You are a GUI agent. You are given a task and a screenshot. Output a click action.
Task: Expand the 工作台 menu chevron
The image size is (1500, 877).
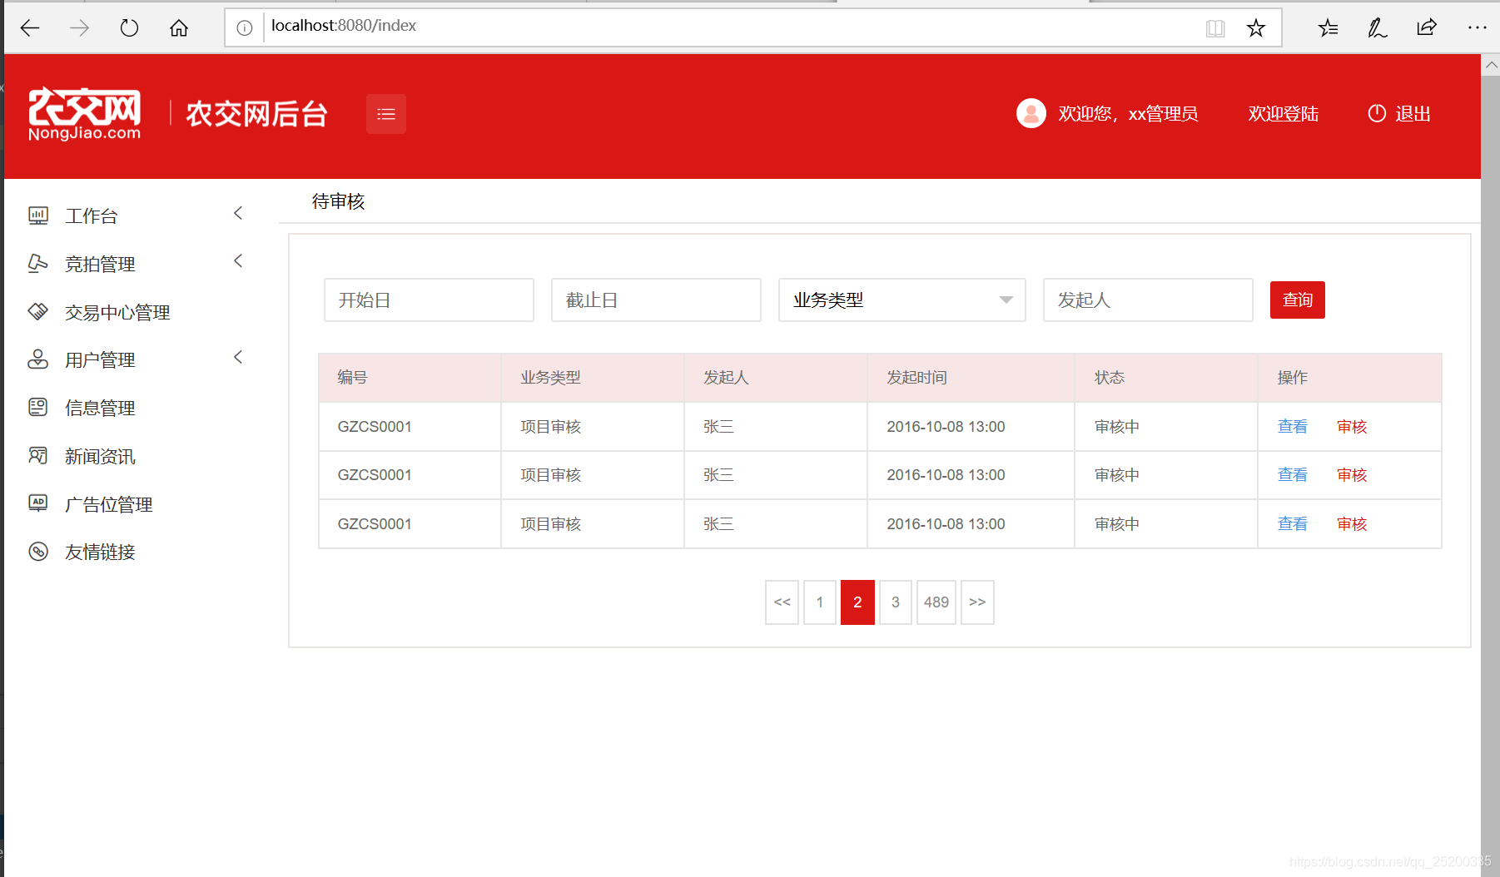point(238,214)
